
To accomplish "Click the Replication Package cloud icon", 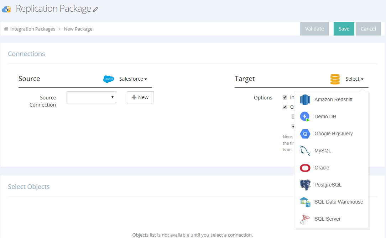I will (6, 9).
